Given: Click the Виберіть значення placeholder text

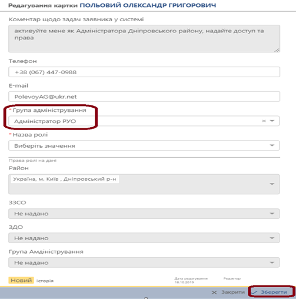Looking at the screenshot, I should (x=45, y=146).
